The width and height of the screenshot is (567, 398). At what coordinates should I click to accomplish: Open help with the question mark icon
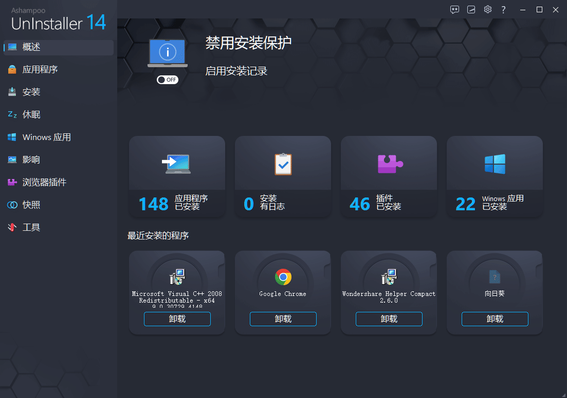[x=503, y=10]
